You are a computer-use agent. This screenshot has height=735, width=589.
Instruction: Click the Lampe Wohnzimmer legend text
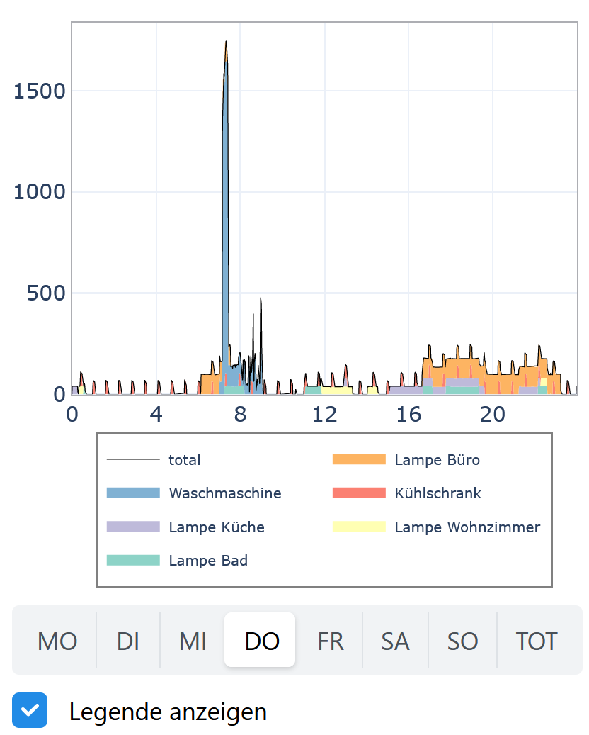point(467,527)
